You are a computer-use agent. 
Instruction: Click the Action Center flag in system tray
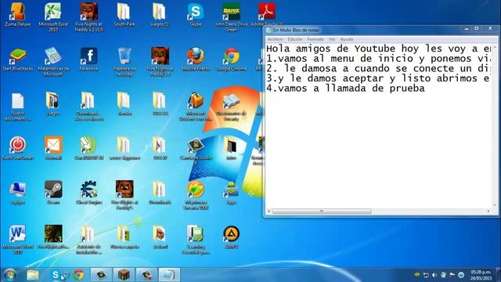(x=452, y=275)
